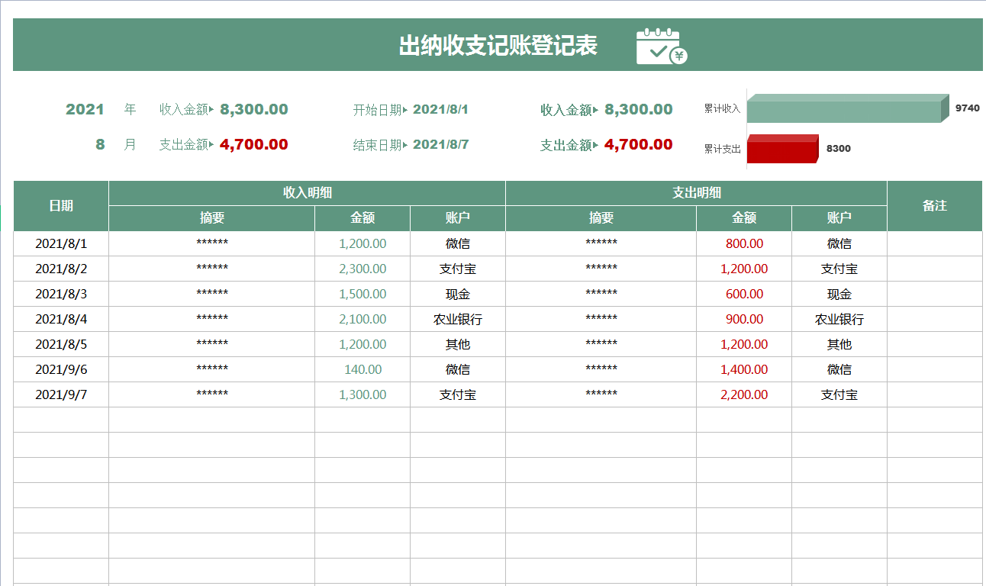The width and height of the screenshot is (986, 586).
Task: Click the calendar check icon beside the title
Action: point(662,46)
